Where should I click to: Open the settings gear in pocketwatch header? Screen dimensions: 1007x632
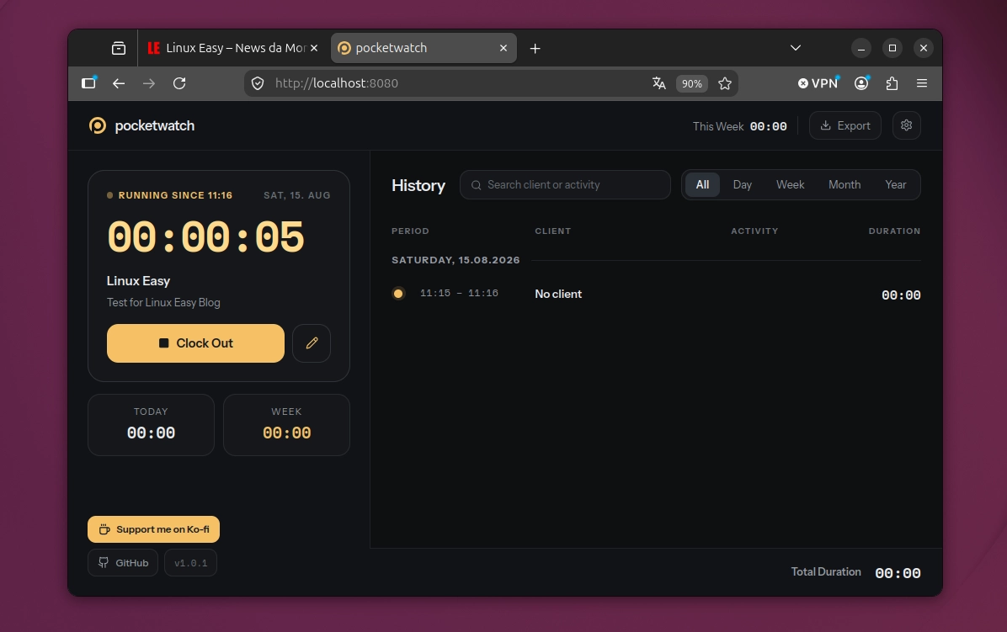pos(906,125)
